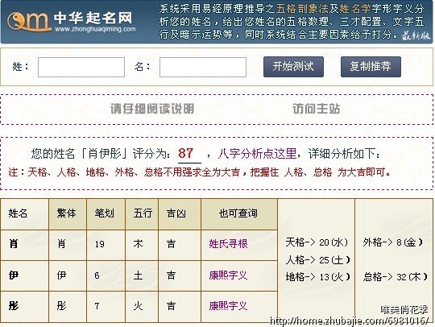Click the 姓 surname input field
Viewport: 435px width, 327px height.
tap(81, 67)
